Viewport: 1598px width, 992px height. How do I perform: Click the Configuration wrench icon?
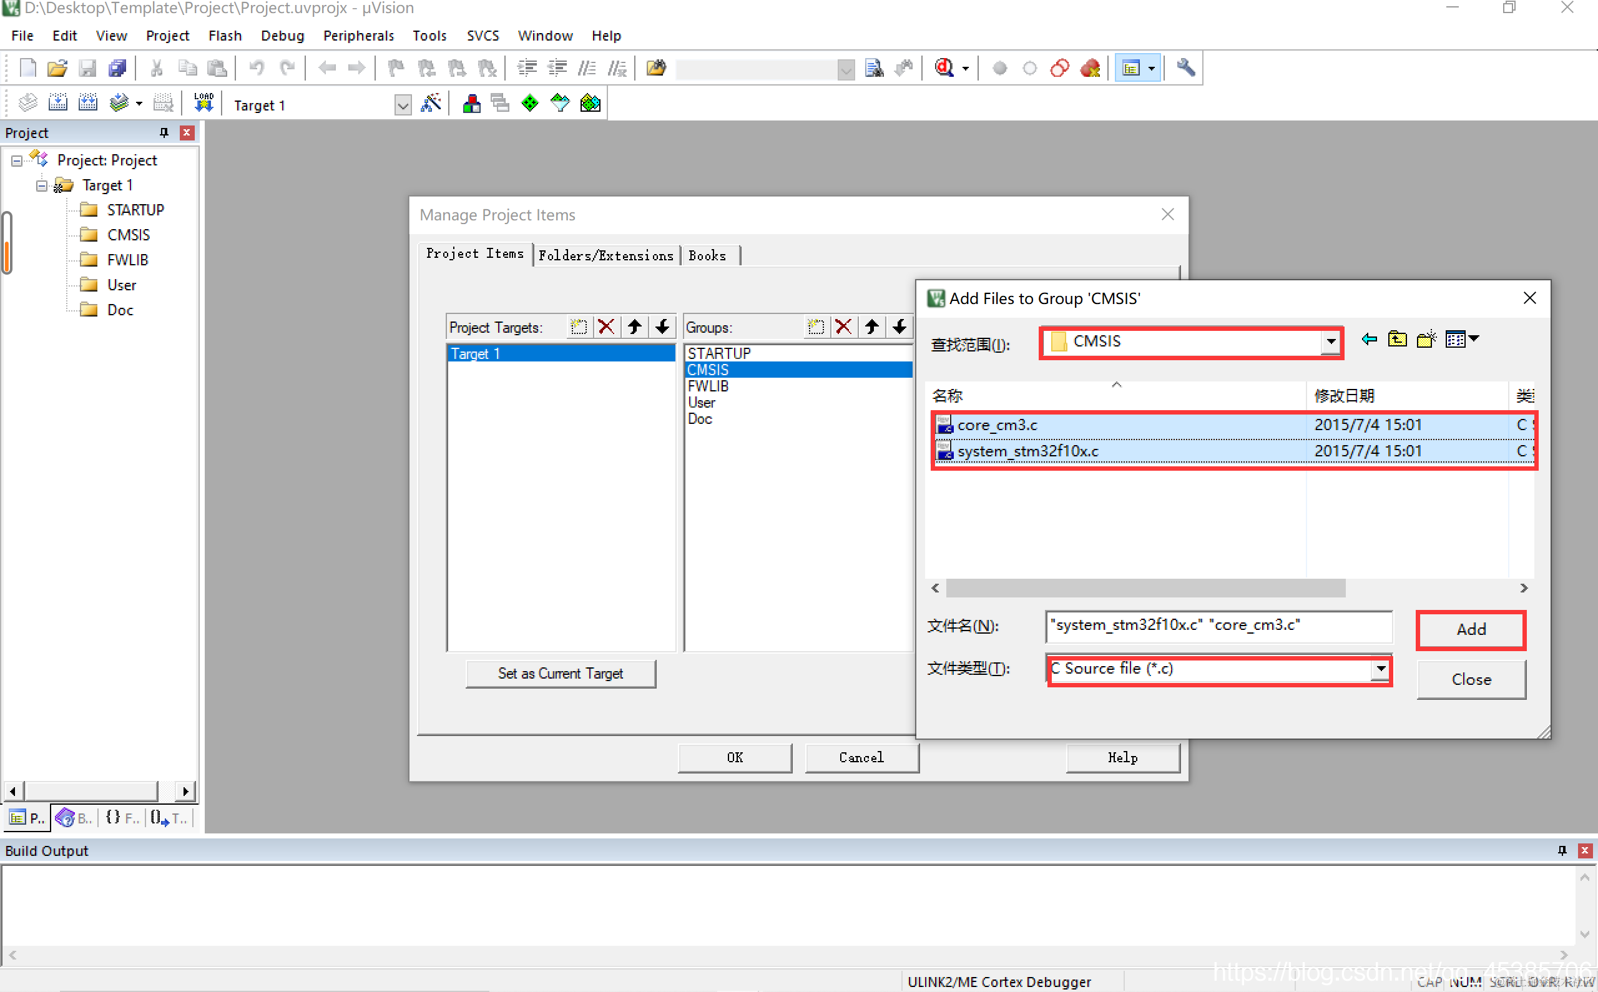(x=1185, y=68)
